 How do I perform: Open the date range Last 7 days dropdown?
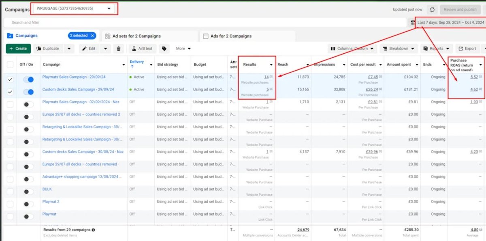[x=450, y=23]
